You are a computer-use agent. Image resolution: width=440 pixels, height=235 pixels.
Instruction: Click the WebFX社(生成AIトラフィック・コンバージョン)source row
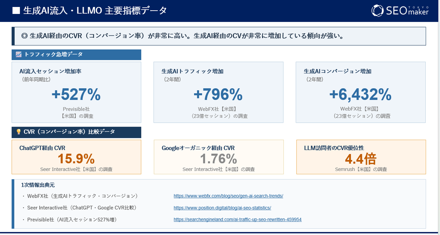tap(80, 196)
